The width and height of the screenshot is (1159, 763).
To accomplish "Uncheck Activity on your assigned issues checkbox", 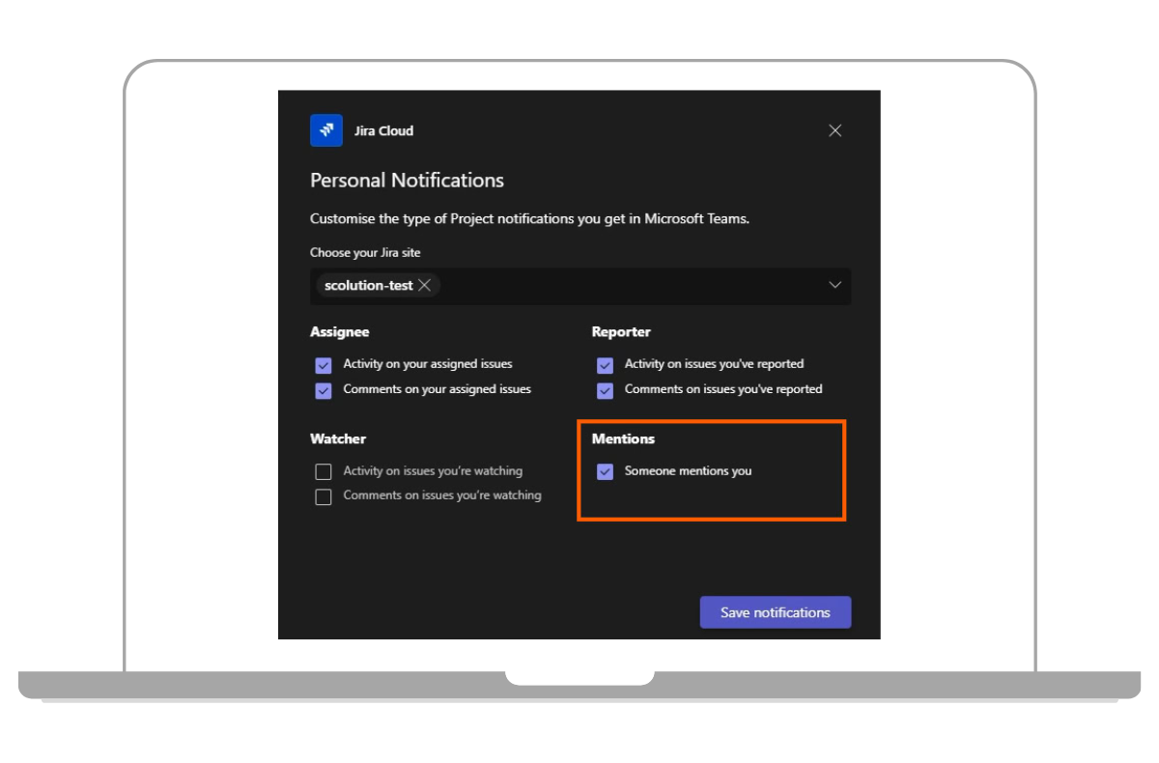I will 324,365.
